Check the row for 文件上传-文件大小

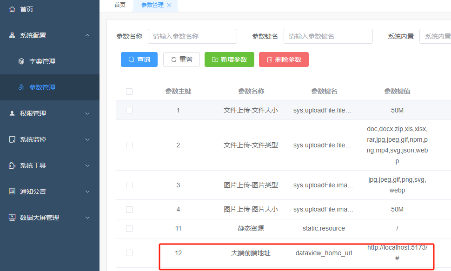(129, 110)
